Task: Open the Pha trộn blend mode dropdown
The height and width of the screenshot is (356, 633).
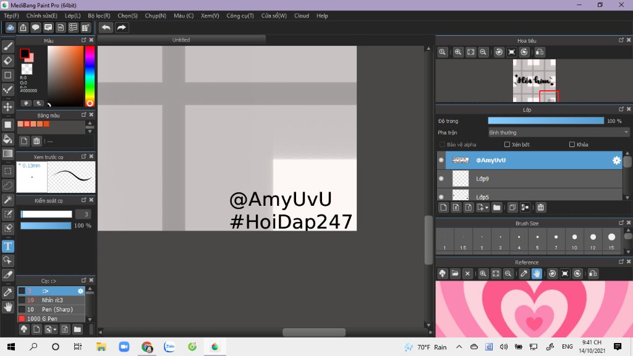Action: (x=558, y=132)
